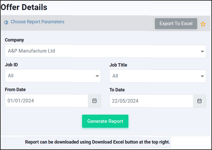Expand the Job ID dropdown arrow

97,76
